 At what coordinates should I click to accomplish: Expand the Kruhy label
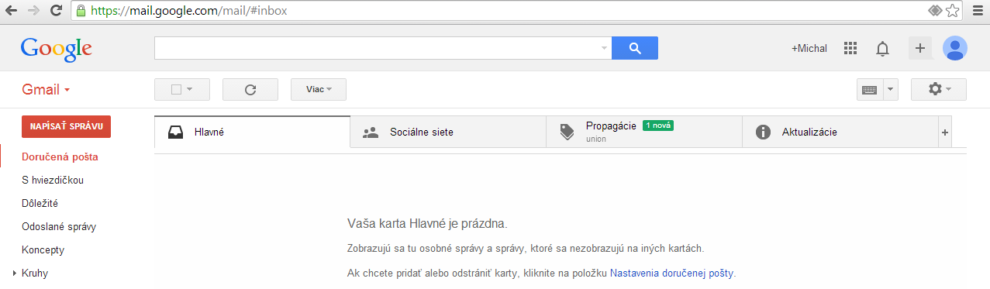click(14, 274)
